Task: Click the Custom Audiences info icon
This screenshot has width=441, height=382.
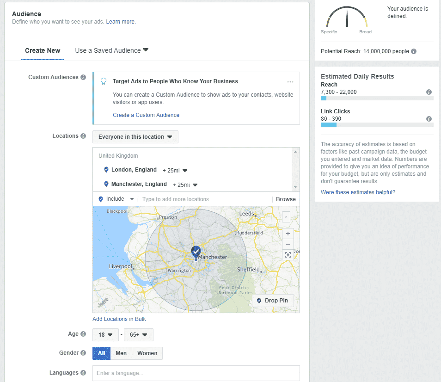Action: [x=83, y=77]
